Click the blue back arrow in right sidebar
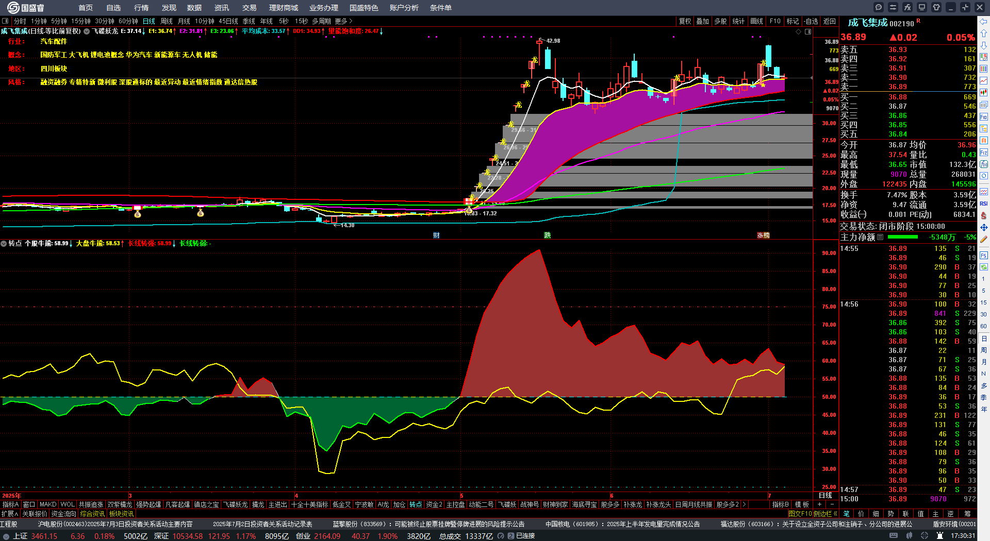 coord(984,22)
